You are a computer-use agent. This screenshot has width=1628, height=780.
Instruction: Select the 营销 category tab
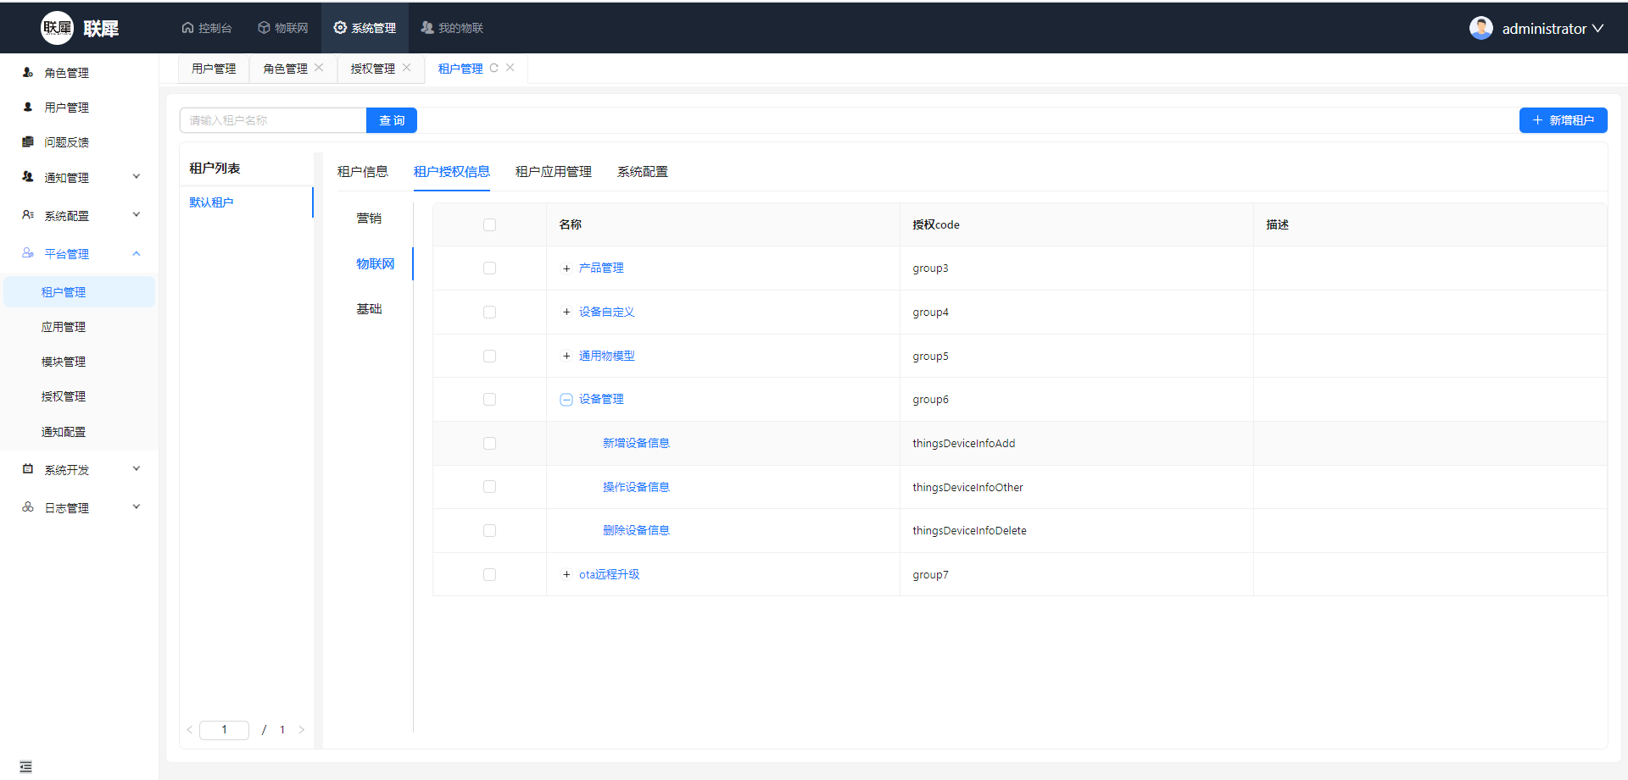click(369, 219)
